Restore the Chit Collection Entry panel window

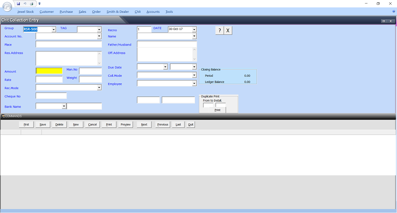coord(384,21)
